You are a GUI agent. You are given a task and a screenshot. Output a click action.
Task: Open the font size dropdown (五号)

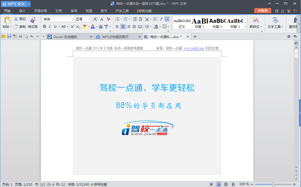(90, 19)
